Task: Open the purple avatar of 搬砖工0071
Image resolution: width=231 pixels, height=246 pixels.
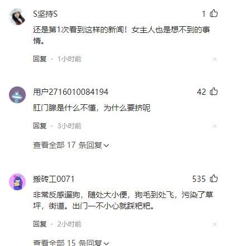Action: [17, 182]
